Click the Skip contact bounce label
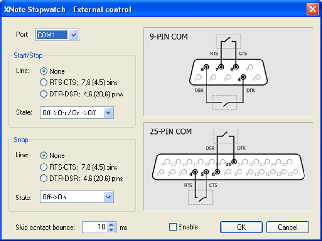The image size is (322, 241). [x=45, y=227]
